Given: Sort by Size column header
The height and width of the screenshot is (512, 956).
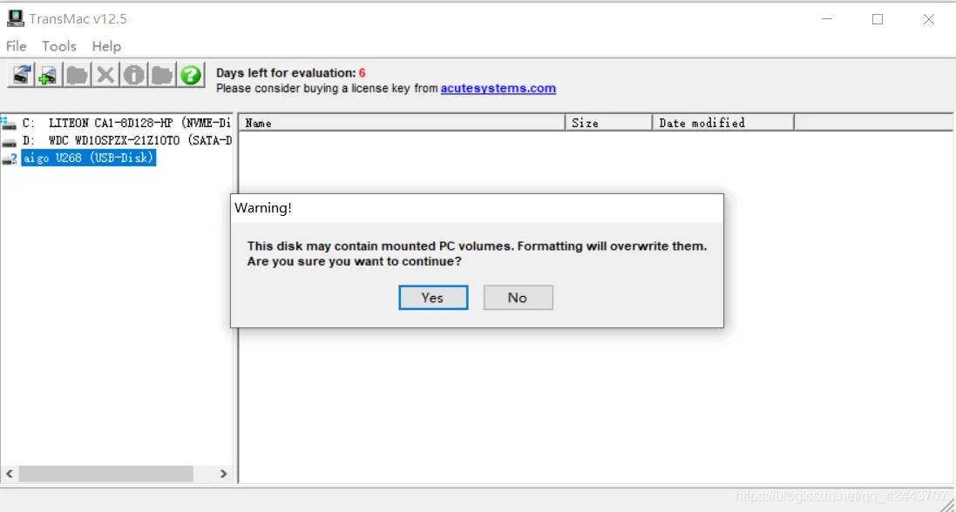Looking at the screenshot, I should (609, 123).
